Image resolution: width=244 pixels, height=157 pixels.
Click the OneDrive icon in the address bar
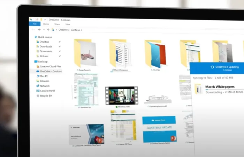53,30
